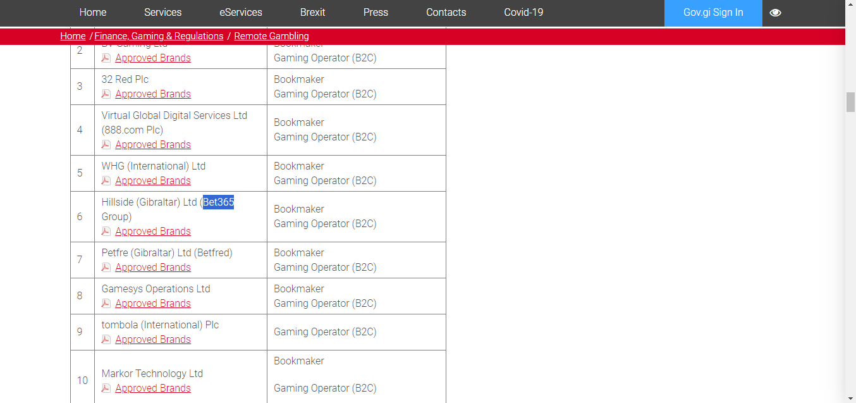856x403 pixels.
Task: Click PDF icon for Virtual Global Digital Services
Action: pyautogui.click(x=106, y=144)
